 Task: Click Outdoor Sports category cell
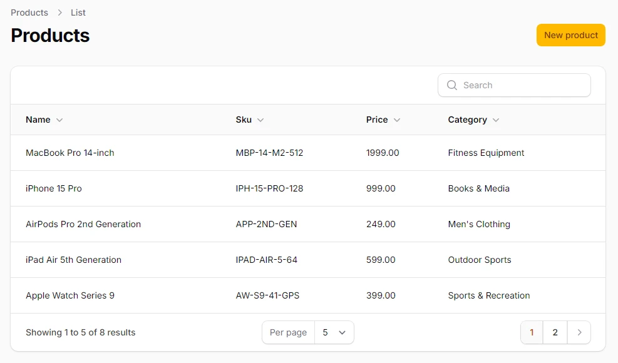pyautogui.click(x=479, y=260)
